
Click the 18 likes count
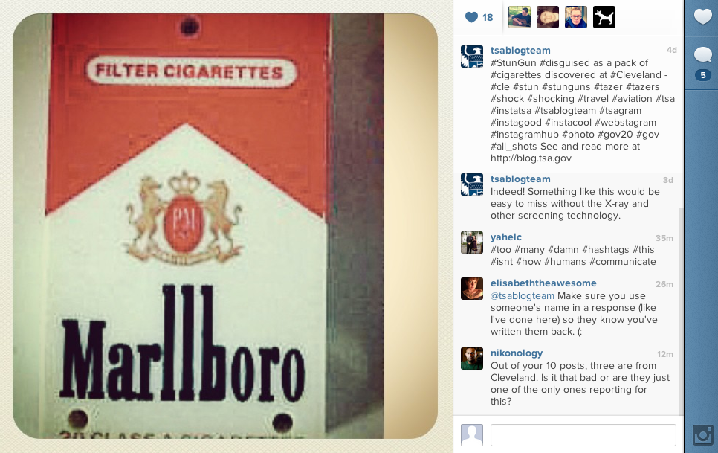click(488, 17)
